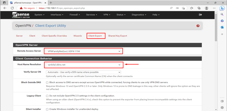Open sidebar settings gear

point(222,107)
